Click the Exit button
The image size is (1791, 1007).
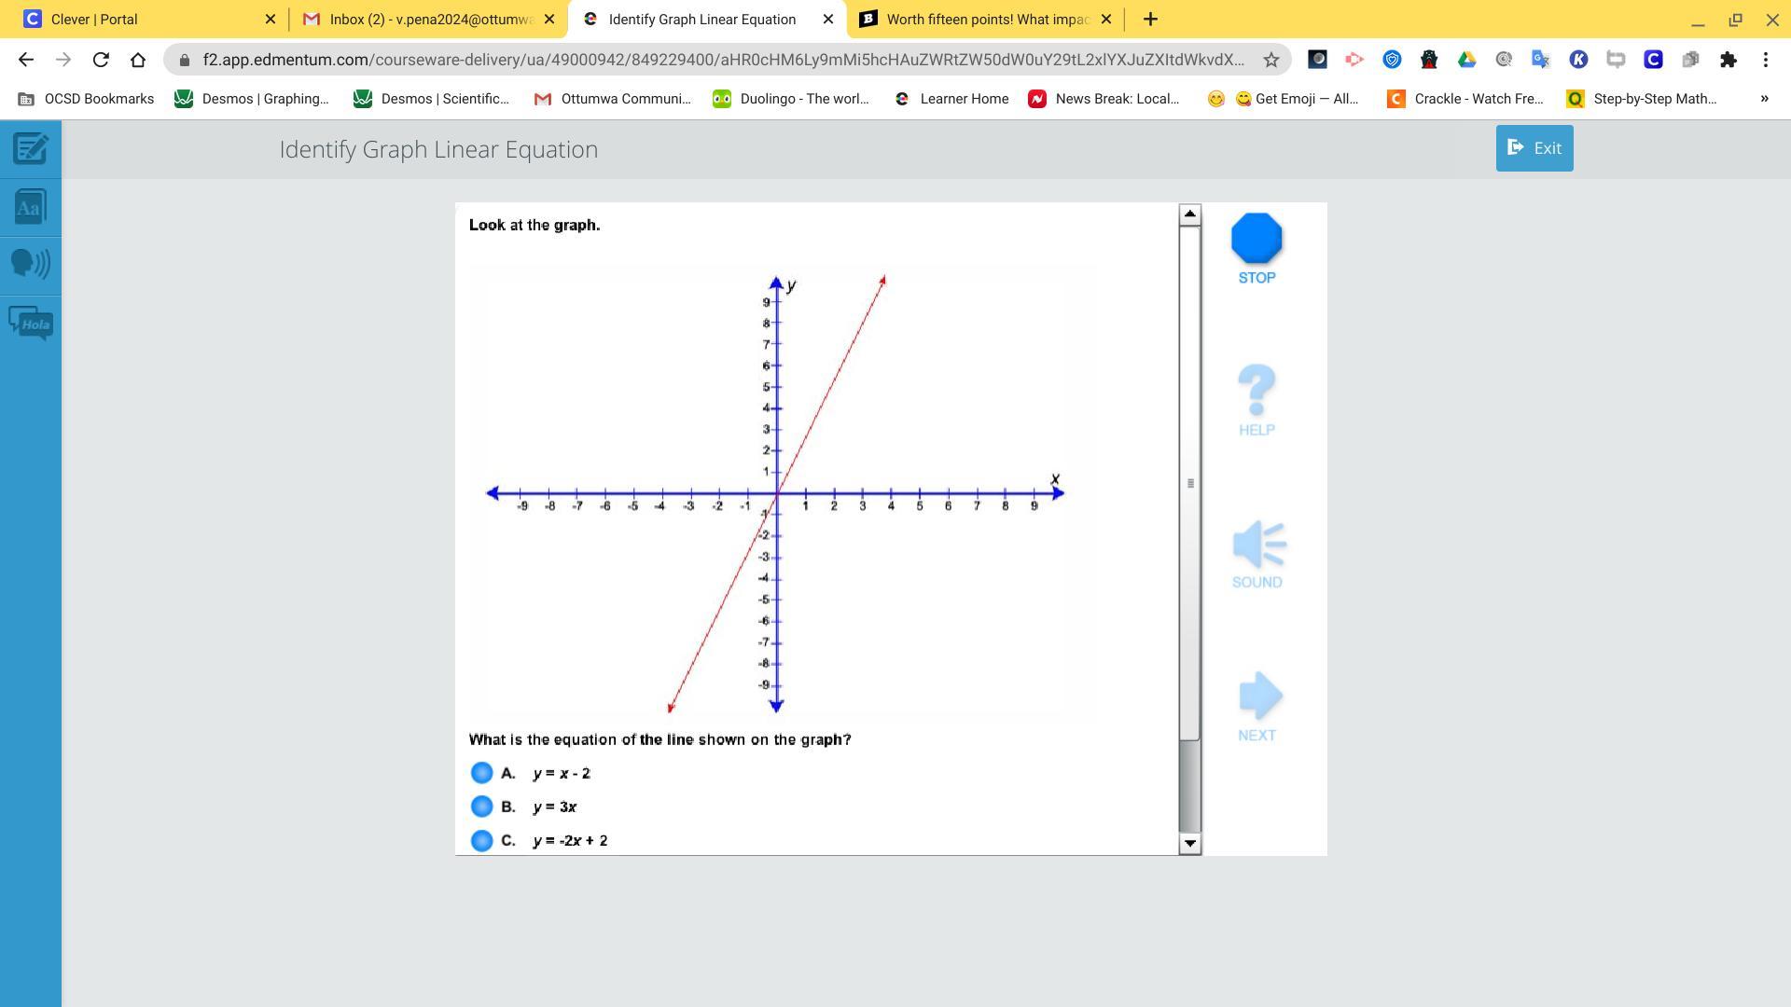1534,148
